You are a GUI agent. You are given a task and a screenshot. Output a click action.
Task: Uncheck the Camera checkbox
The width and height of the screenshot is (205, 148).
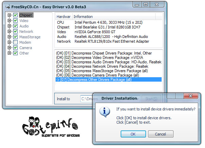coord(16,48)
